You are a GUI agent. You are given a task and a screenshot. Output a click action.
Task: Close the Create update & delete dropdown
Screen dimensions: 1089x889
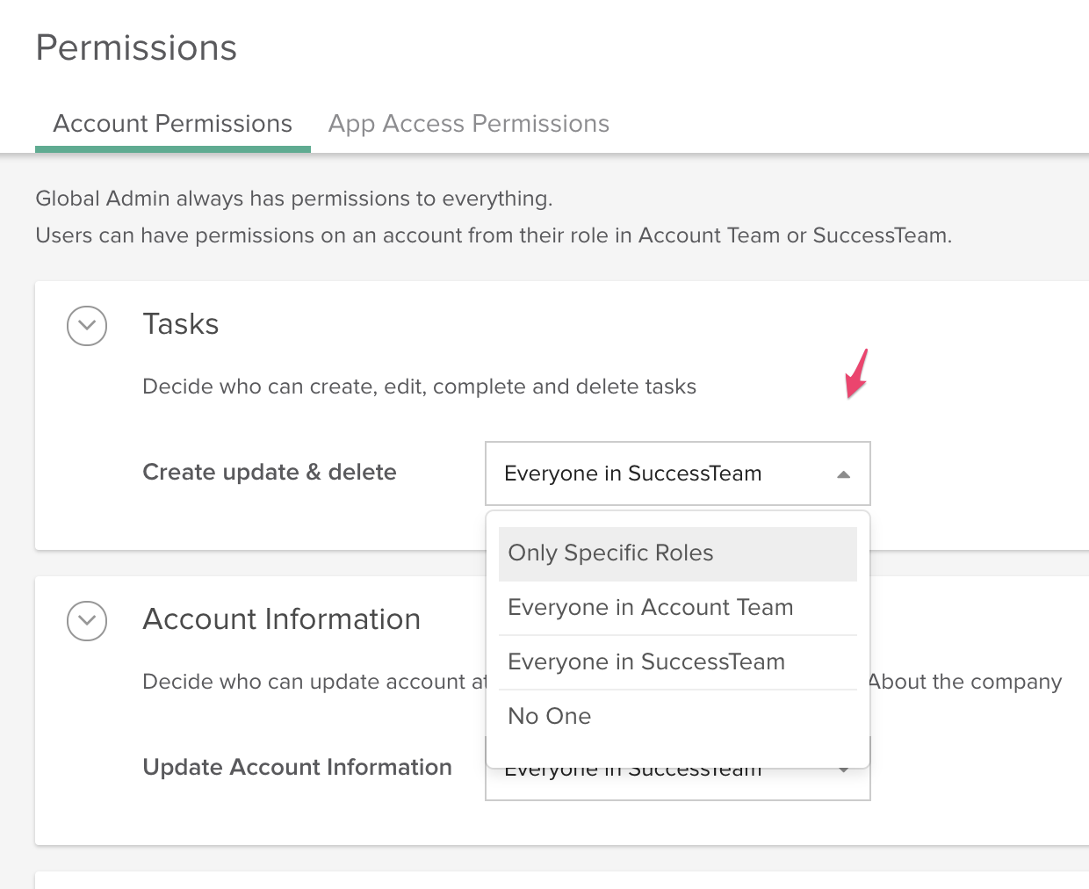pos(678,473)
